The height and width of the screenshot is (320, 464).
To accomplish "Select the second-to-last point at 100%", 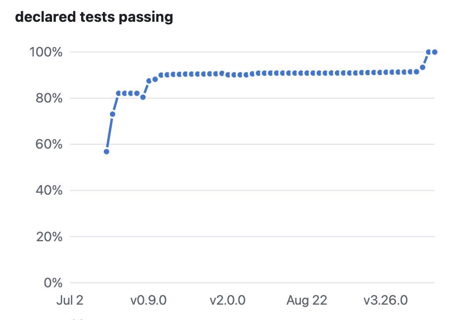I will coord(428,52).
